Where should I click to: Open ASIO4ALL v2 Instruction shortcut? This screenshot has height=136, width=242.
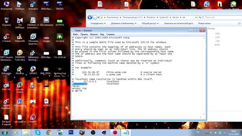coord(33,23)
